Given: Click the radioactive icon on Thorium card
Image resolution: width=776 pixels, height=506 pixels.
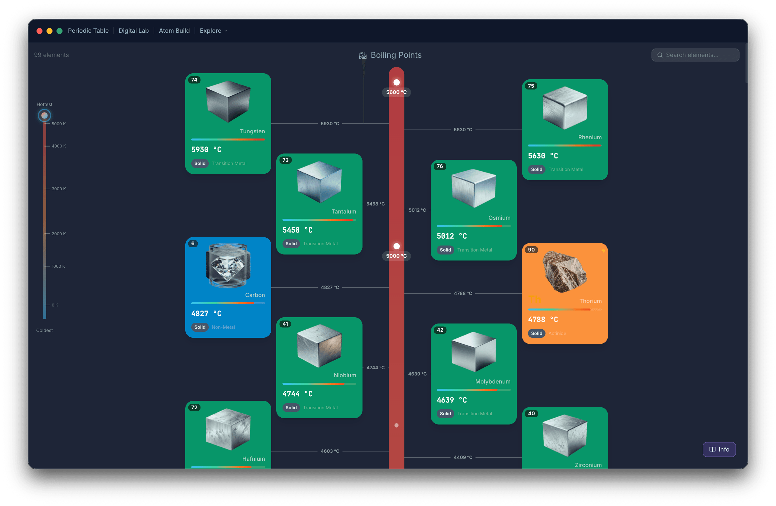Looking at the screenshot, I should click(603, 251).
